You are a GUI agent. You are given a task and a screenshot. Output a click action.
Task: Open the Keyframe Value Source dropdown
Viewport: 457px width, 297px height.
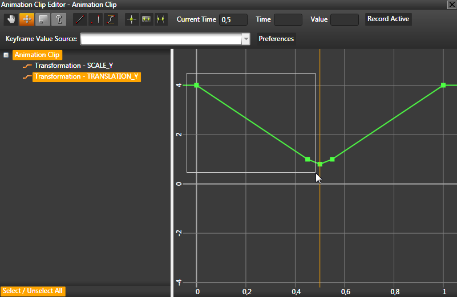pos(246,39)
